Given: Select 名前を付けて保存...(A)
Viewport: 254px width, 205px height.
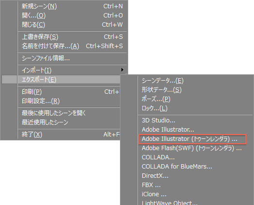Looking at the screenshot, I should (x=72, y=46).
